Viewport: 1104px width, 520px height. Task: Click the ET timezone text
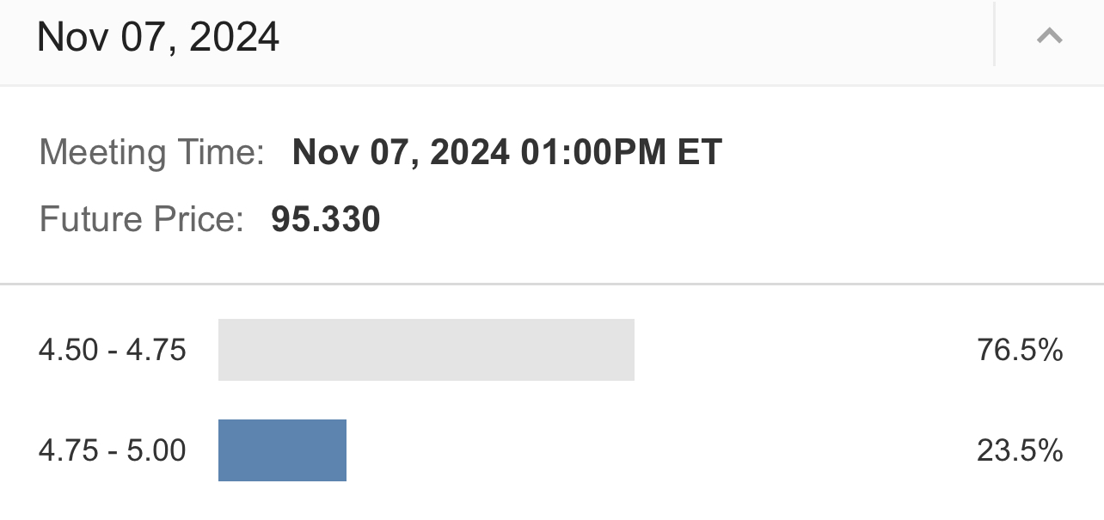click(x=700, y=153)
